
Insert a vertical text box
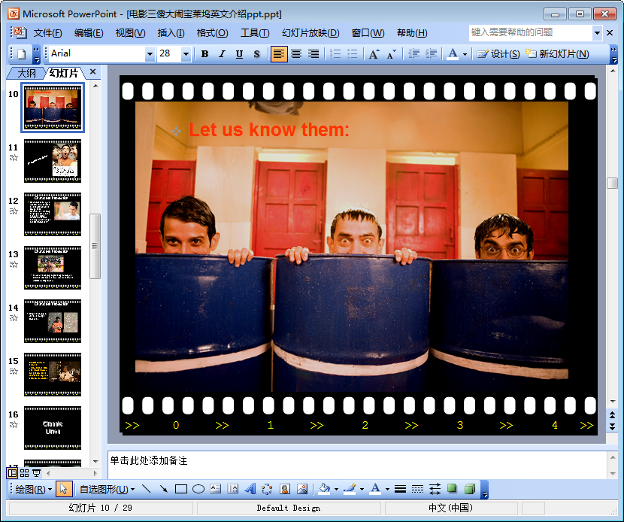pyautogui.click(x=232, y=489)
